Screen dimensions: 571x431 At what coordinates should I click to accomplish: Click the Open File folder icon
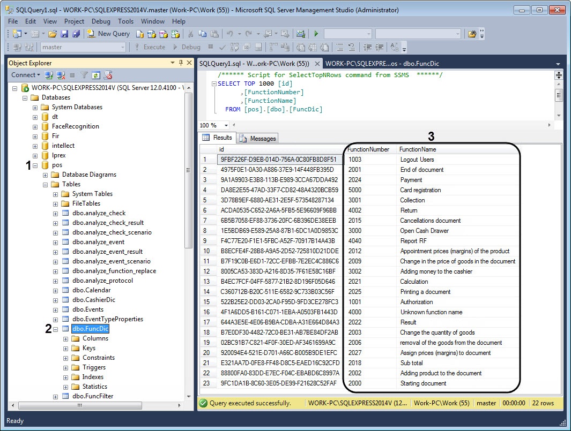point(53,34)
